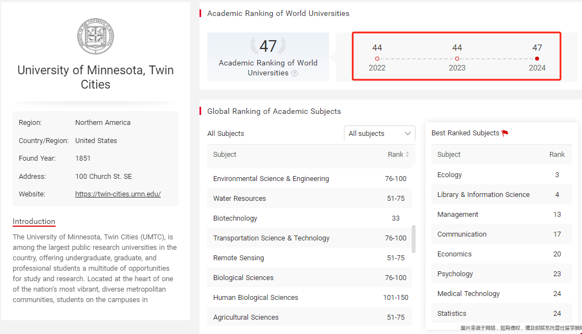This screenshot has height=334, width=582.
Task: Click the University of Minnesota seal logo
Action: point(95,36)
